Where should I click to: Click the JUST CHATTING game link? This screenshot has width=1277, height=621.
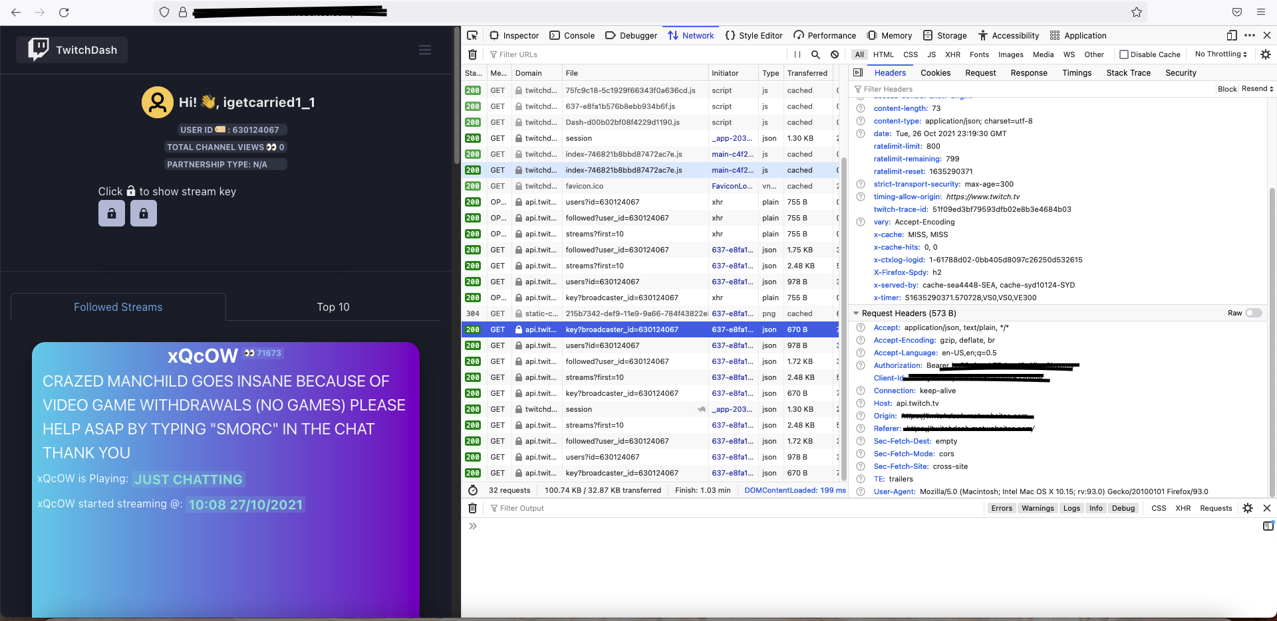pos(189,480)
